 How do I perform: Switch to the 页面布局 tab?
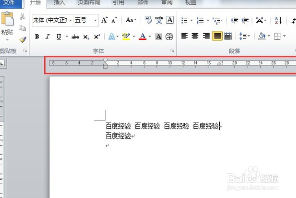89,2
